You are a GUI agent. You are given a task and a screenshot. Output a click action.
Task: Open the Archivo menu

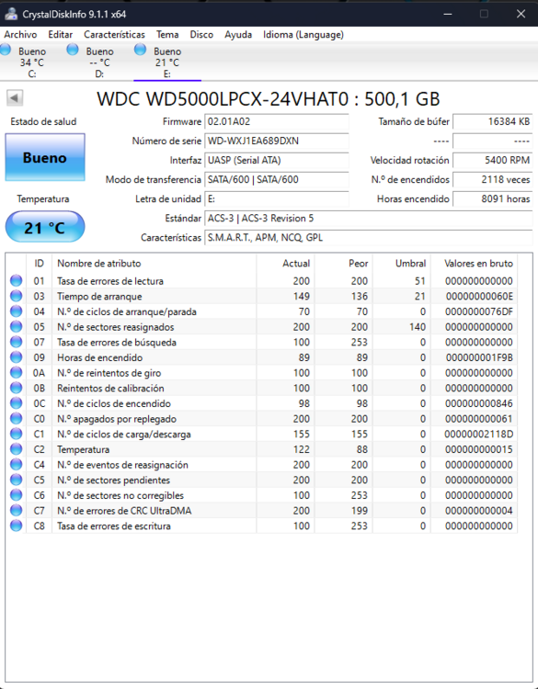point(20,34)
